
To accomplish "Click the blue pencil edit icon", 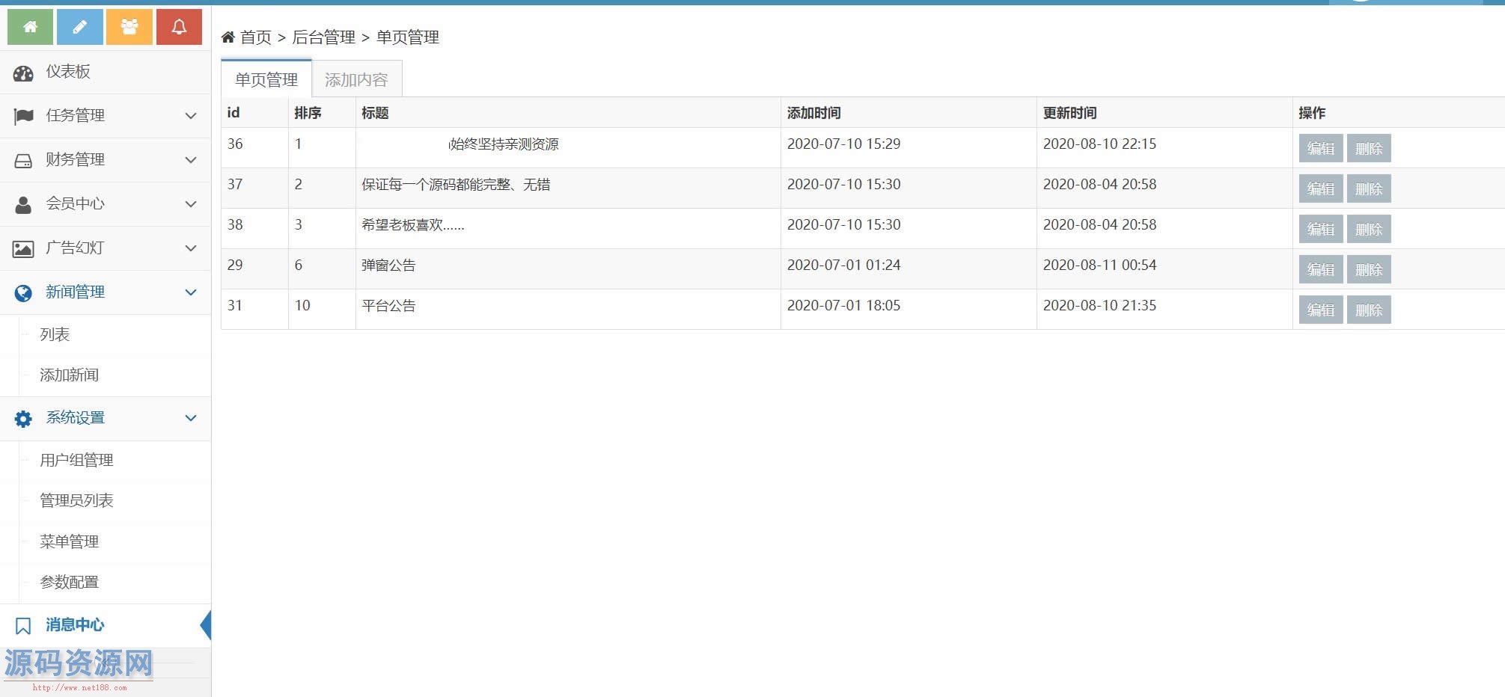I will (79, 28).
